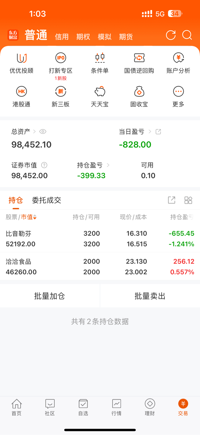Go to 行情 in bottom navigation
This screenshot has height=435, width=200.
pos(116,407)
